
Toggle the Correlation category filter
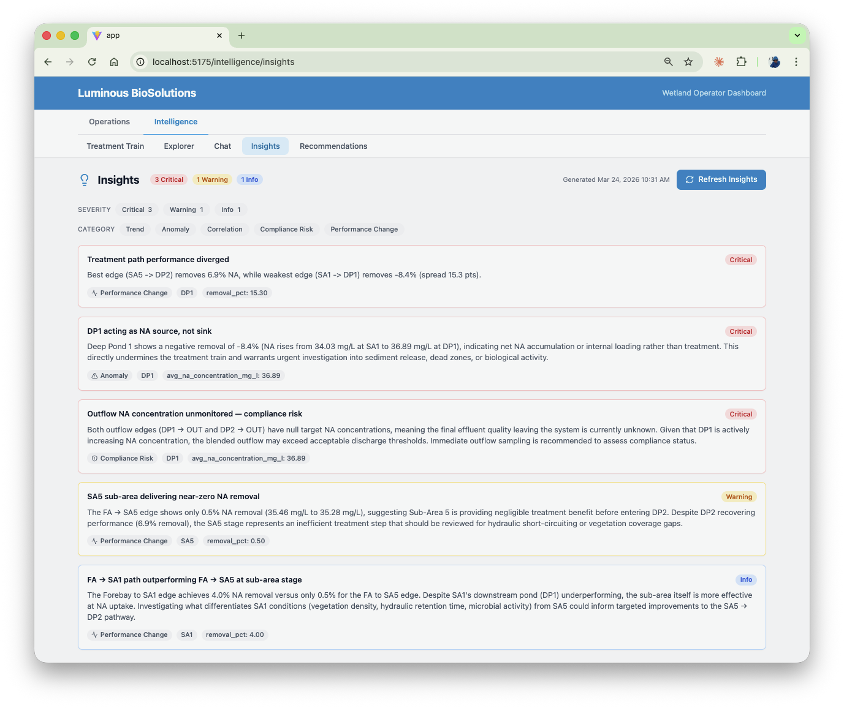tap(225, 229)
